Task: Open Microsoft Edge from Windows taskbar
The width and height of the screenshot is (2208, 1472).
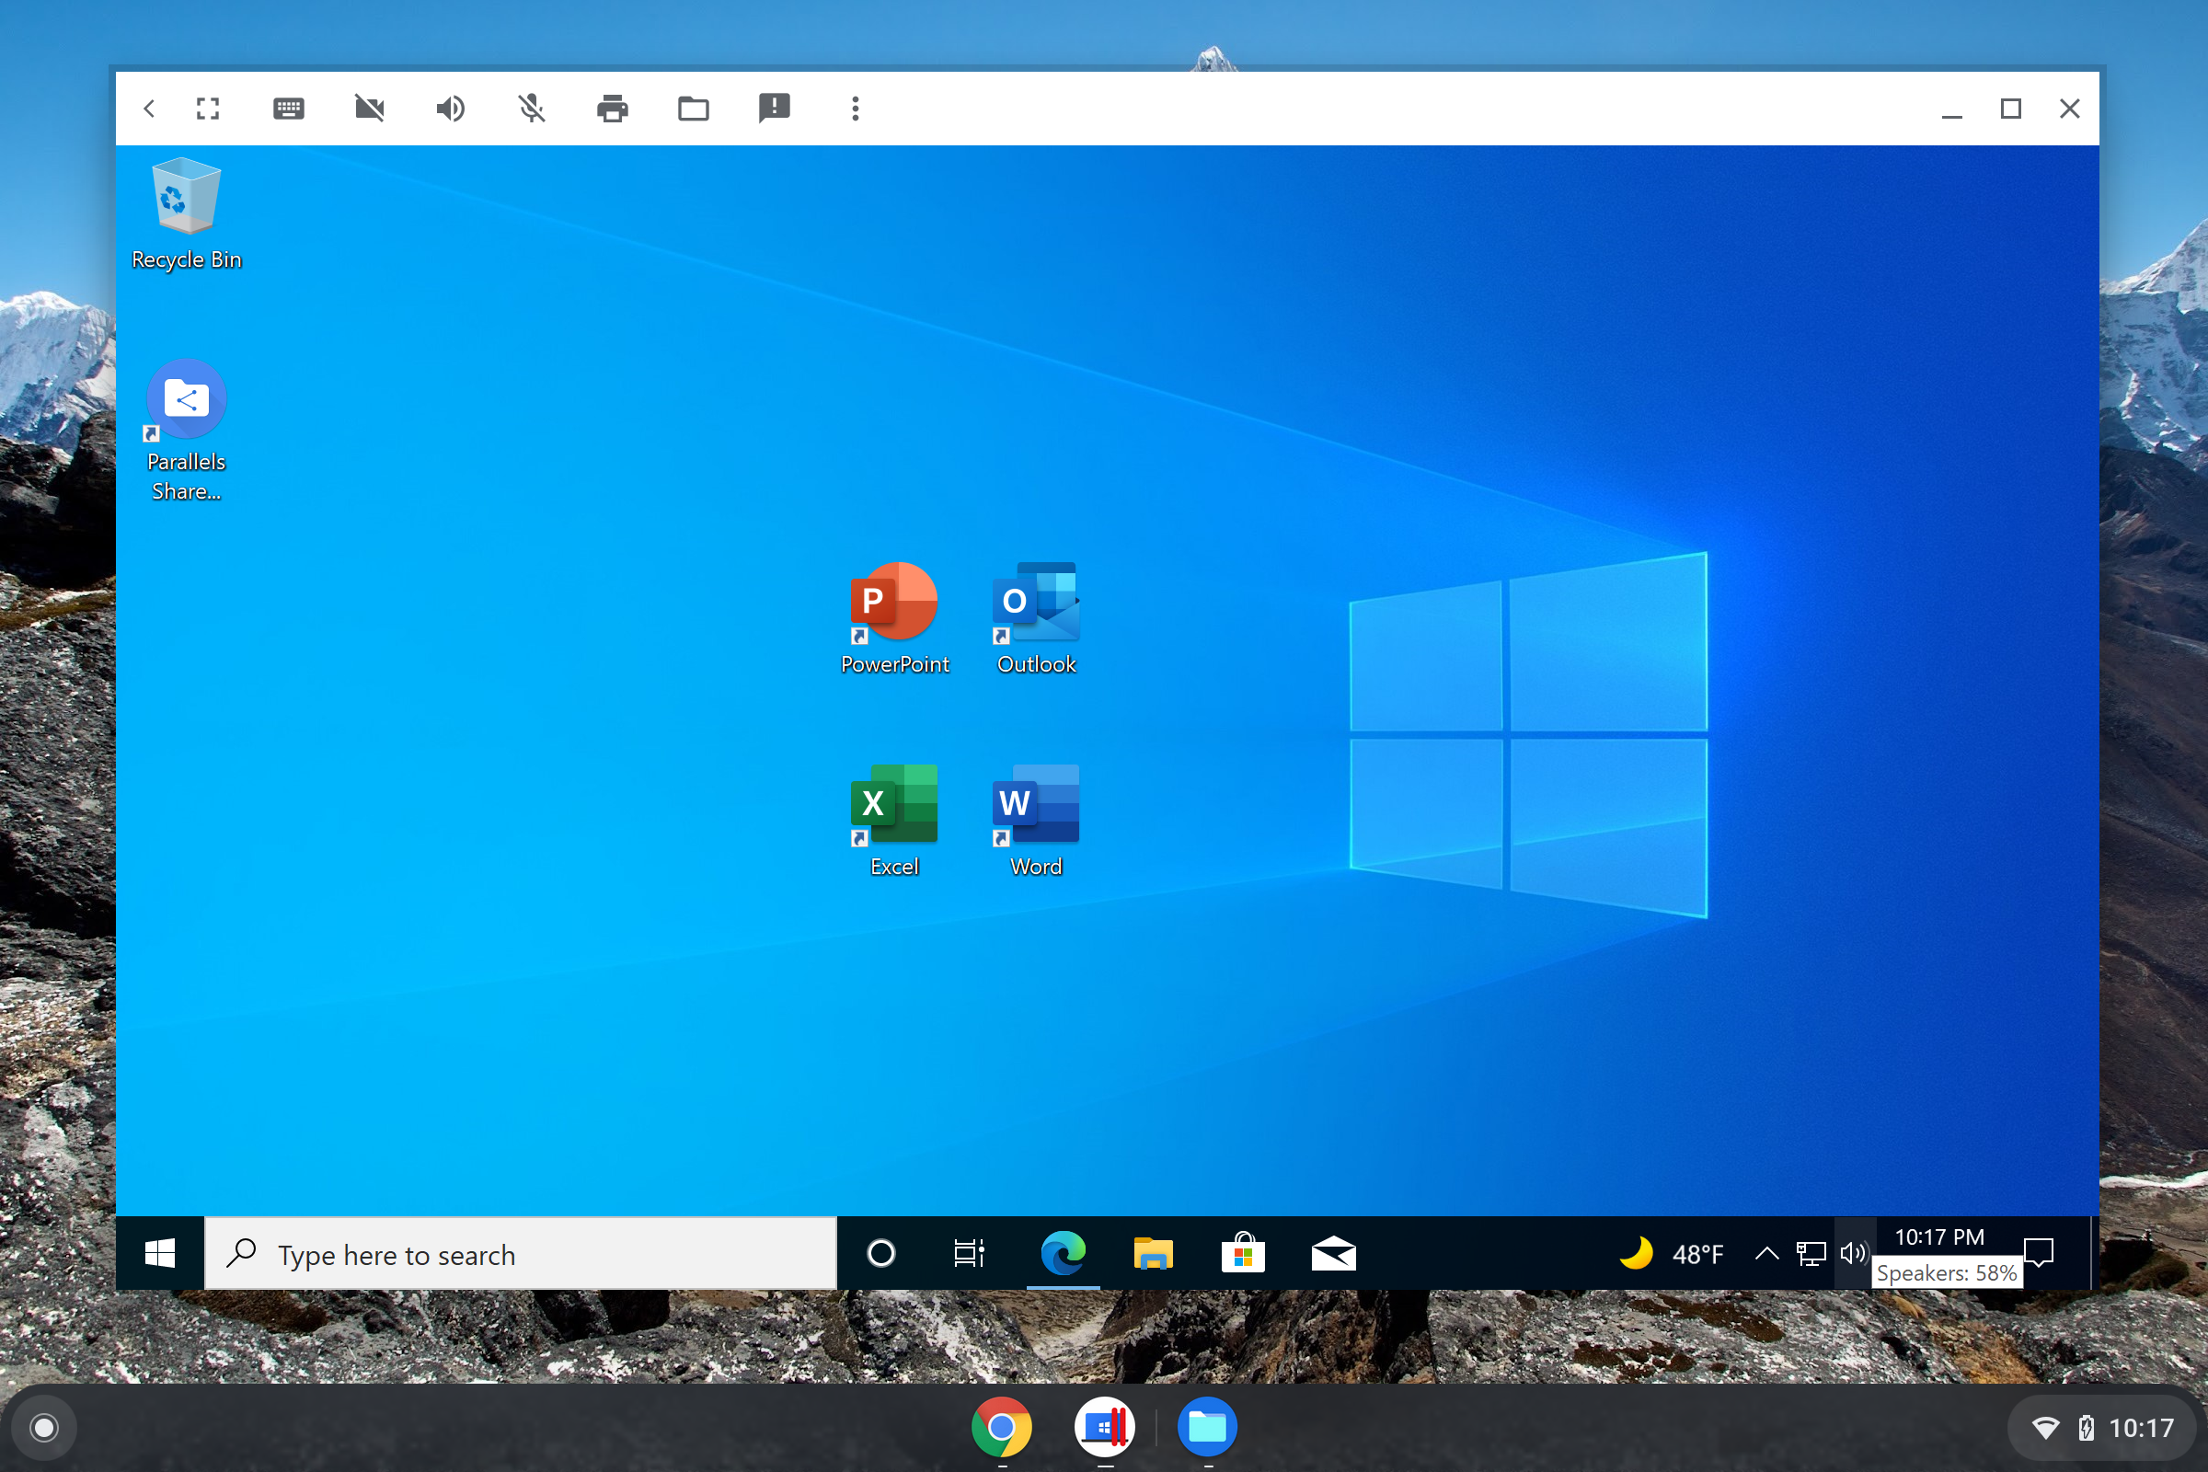Action: (x=1064, y=1253)
